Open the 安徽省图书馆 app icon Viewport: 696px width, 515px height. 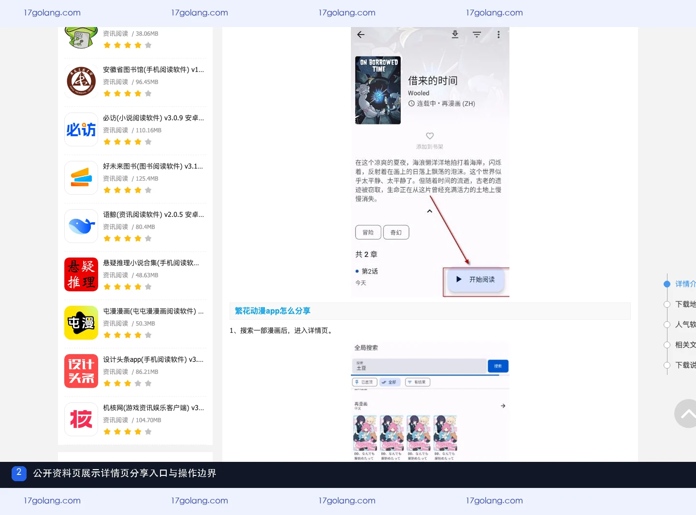click(81, 81)
